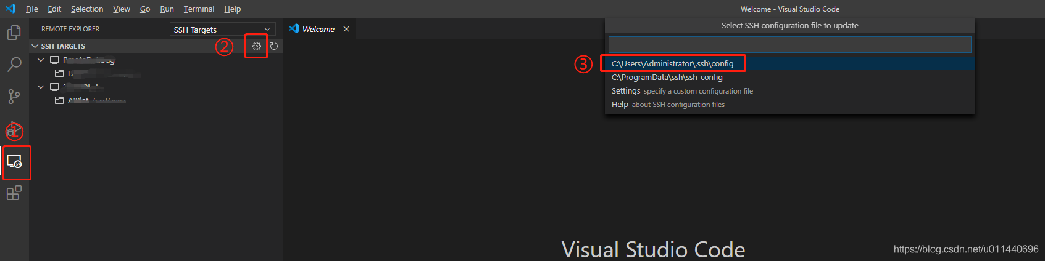Refresh the SSH targets list
Image resolution: width=1045 pixels, height=261 pixels.
pyautogui.click(x=274, y=46)
